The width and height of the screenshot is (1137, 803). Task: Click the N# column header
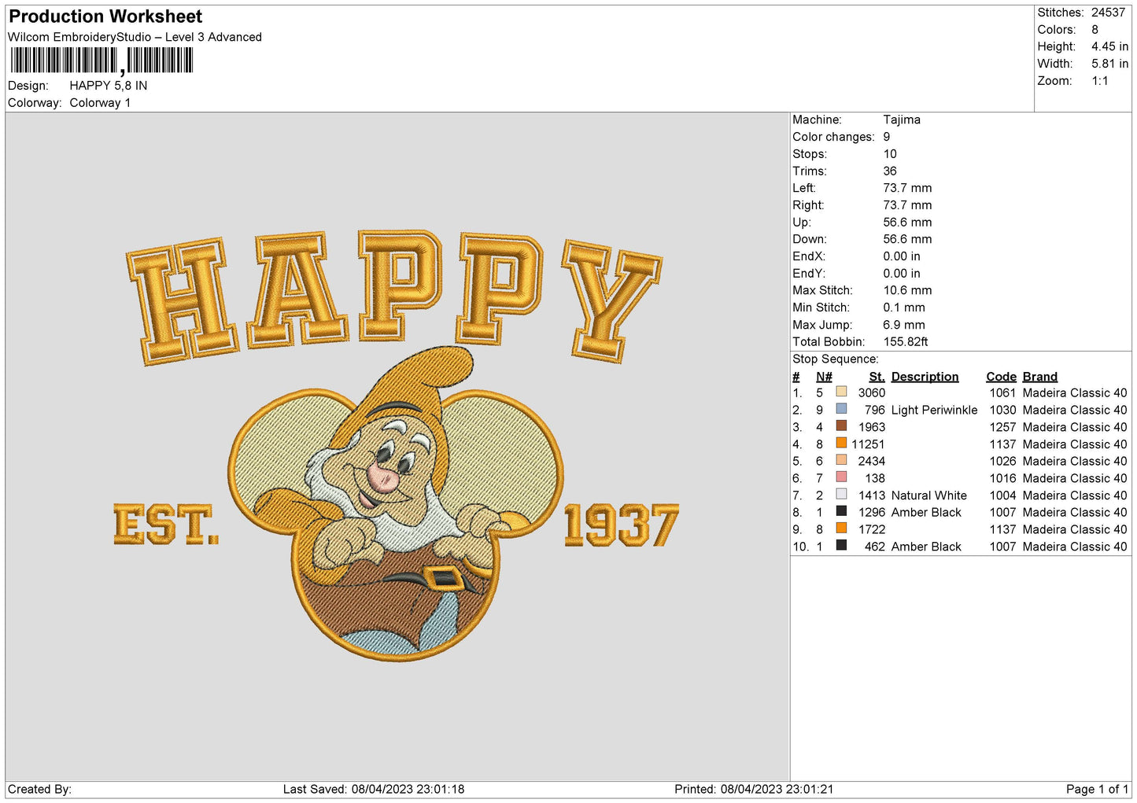click(824, 377)
